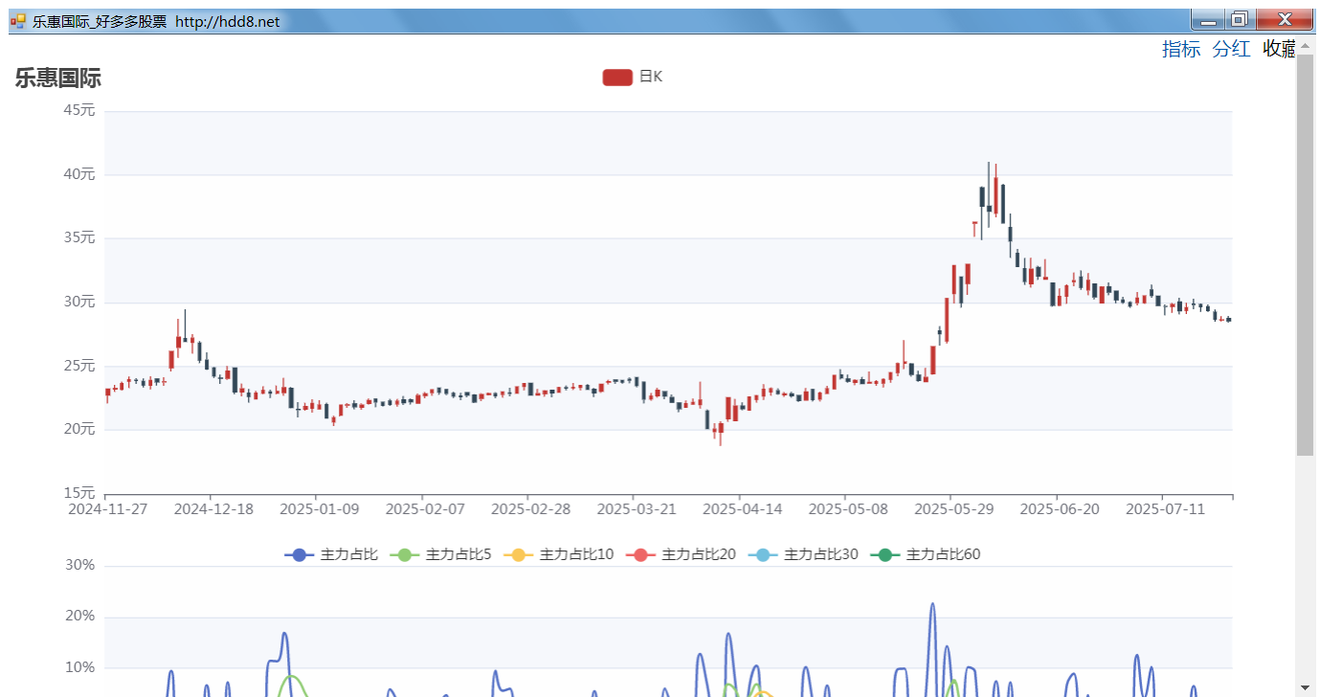Screen dimensions: 1320x697
Task: Click the 35元 price axis label
Action: tap(79, 237)
